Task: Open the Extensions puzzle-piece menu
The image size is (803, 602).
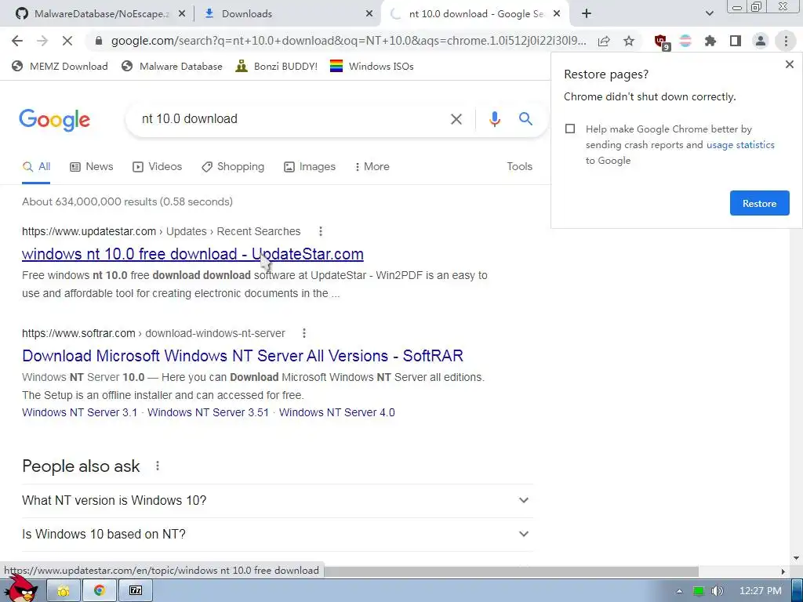Action: pyautogui.click(x=710, y=41)
